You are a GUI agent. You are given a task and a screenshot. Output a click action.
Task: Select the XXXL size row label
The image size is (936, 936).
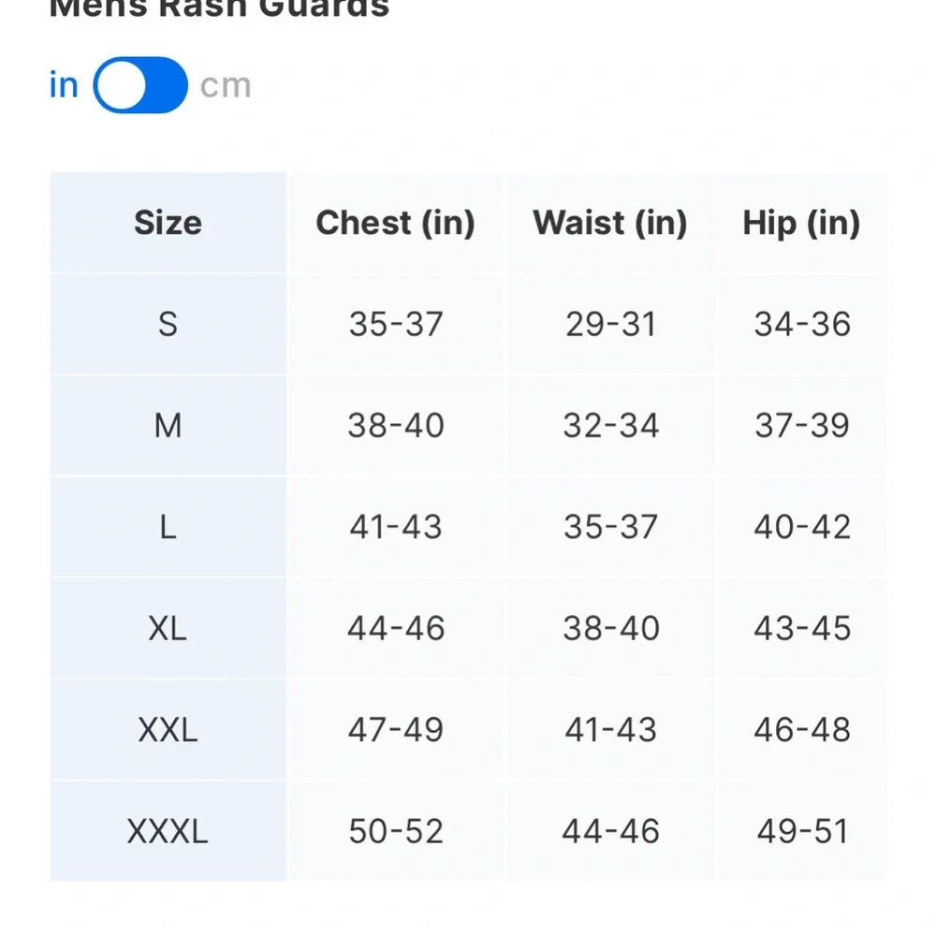tap(168, 831)
